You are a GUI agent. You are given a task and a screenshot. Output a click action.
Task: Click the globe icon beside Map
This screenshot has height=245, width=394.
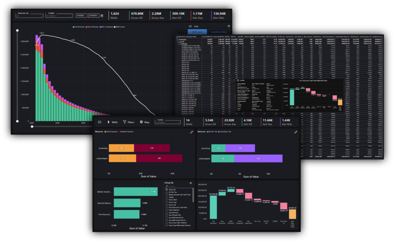click(141, 122)
